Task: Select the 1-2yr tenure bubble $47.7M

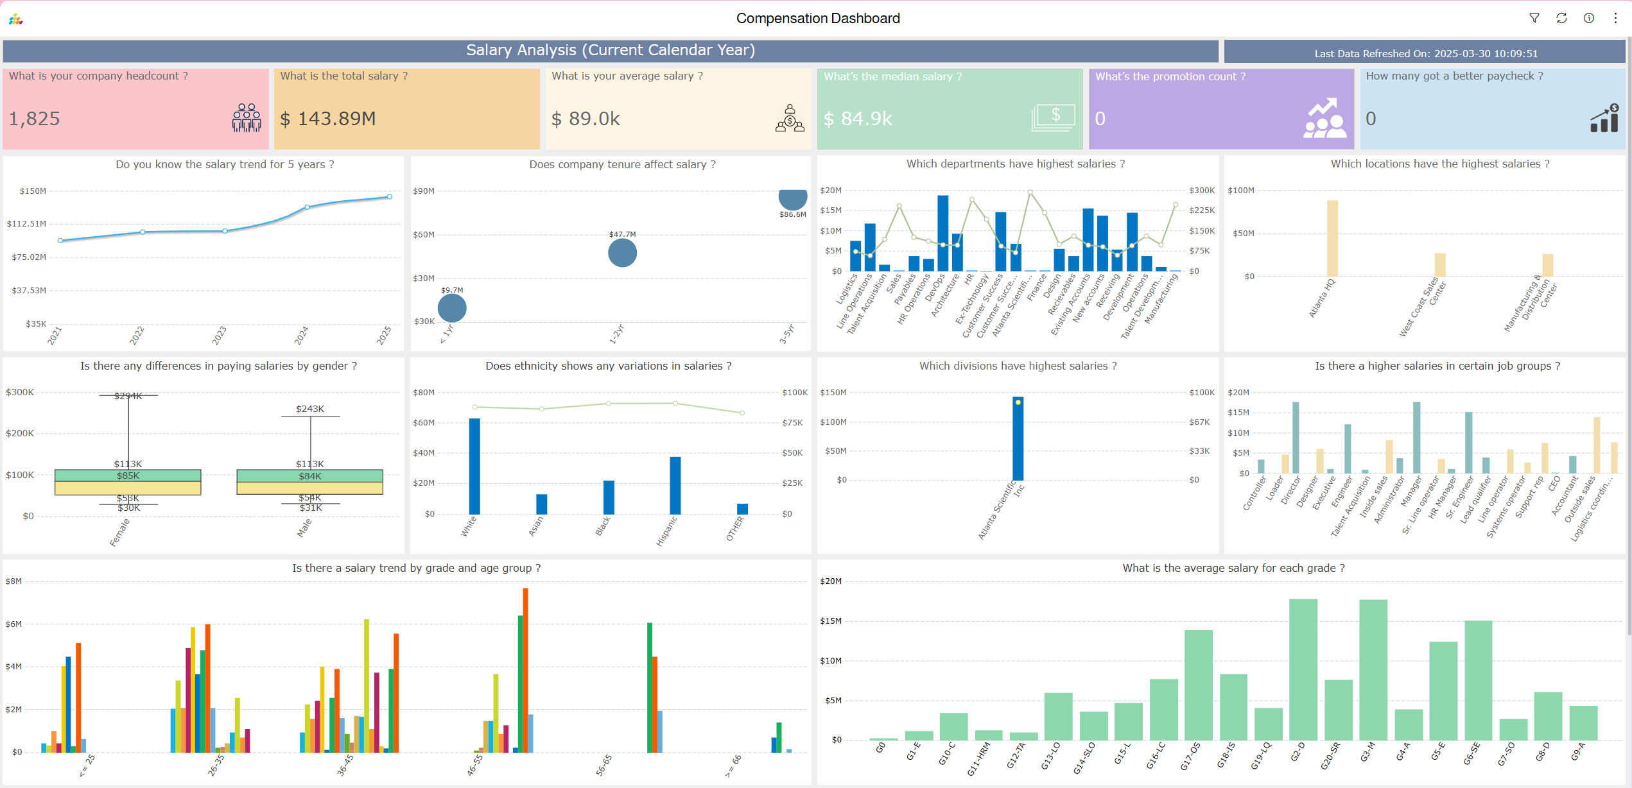Action: (x=622, y=253)
